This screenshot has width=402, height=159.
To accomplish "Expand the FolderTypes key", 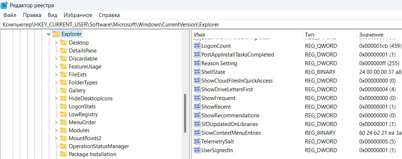I will (56, 83).
